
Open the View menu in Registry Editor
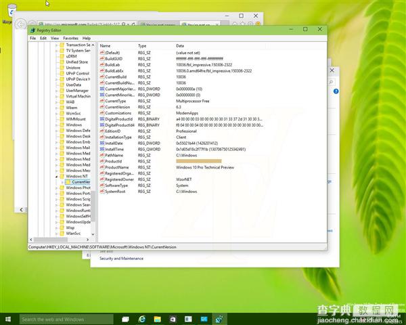point(55,38)
